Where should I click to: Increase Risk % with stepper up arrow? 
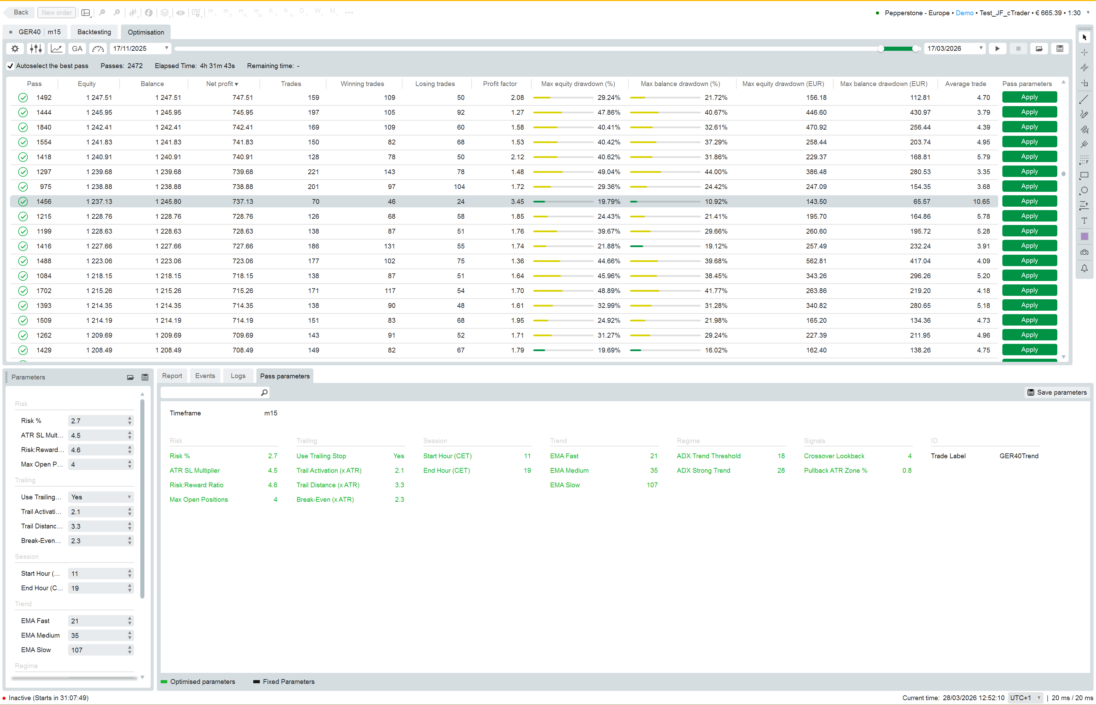click(x=130, y=418)
